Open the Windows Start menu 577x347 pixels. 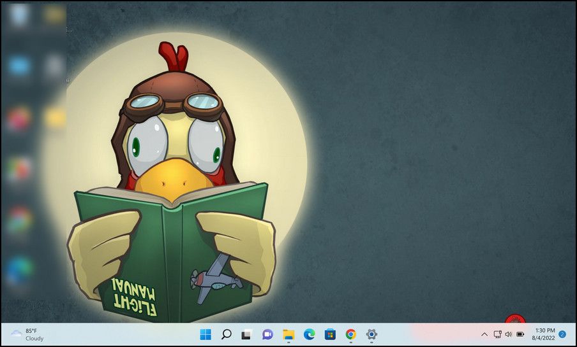(x=206, y=334)
